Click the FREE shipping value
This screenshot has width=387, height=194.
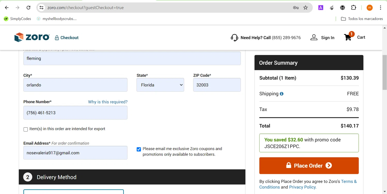point(353,94)
